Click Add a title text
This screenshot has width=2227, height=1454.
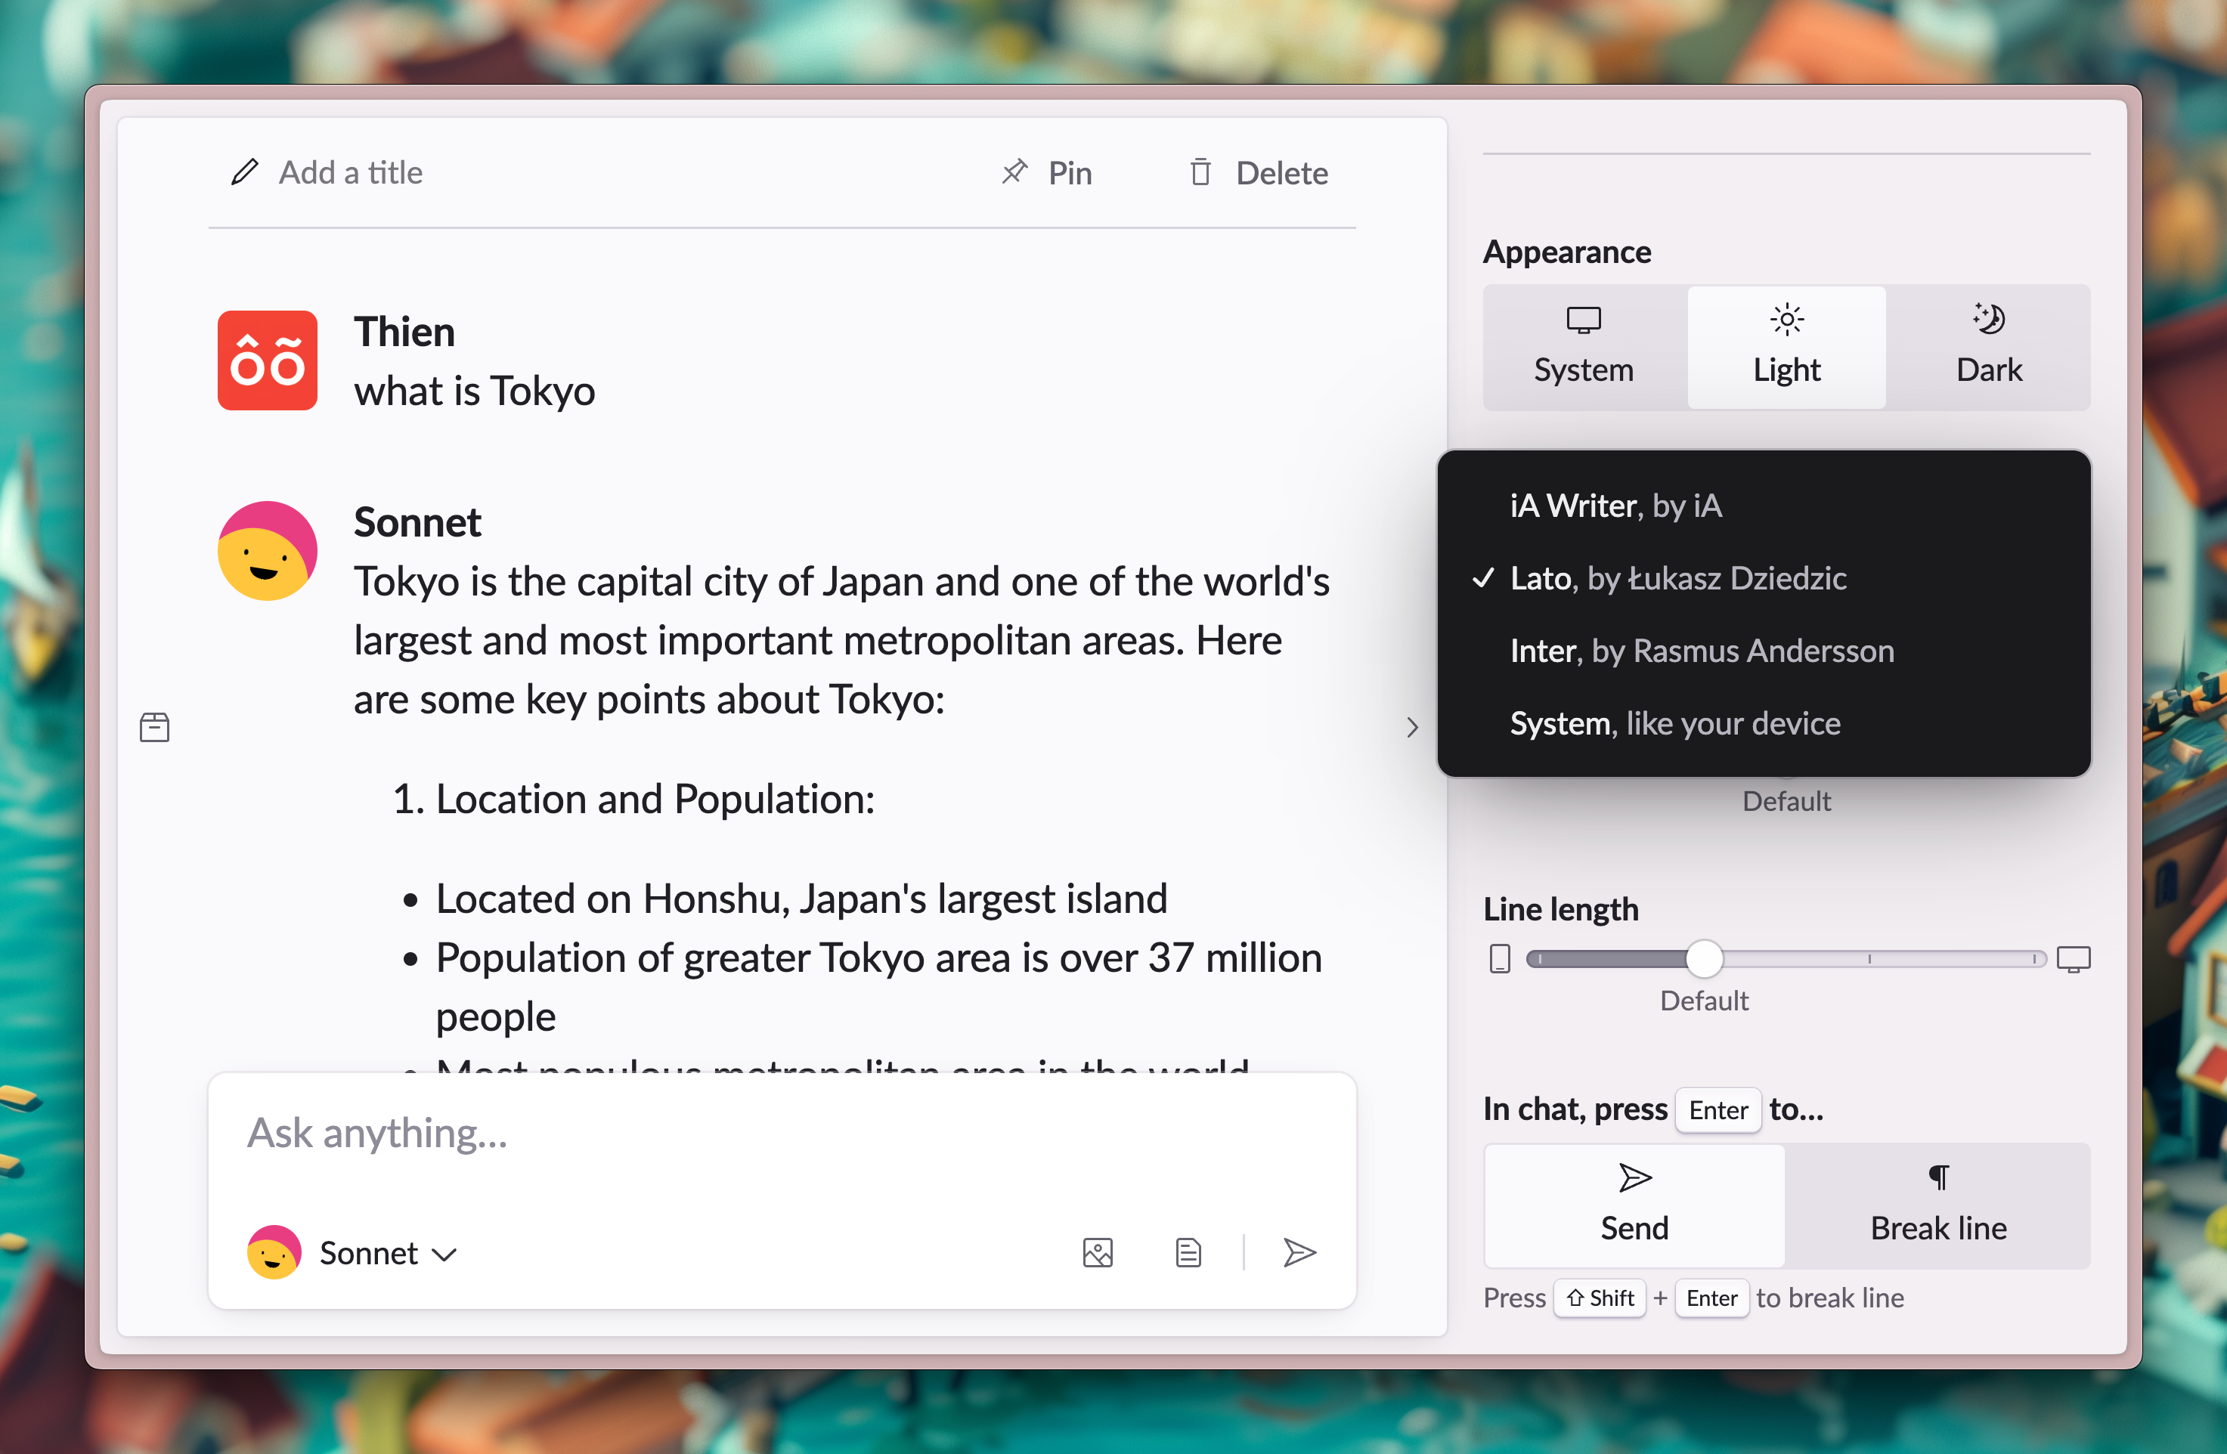(351, 173)
